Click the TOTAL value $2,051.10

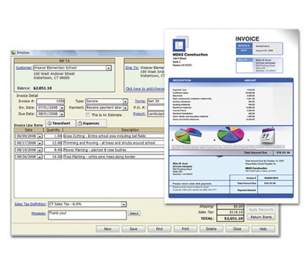pyautogui.click(x=230, y=218)
